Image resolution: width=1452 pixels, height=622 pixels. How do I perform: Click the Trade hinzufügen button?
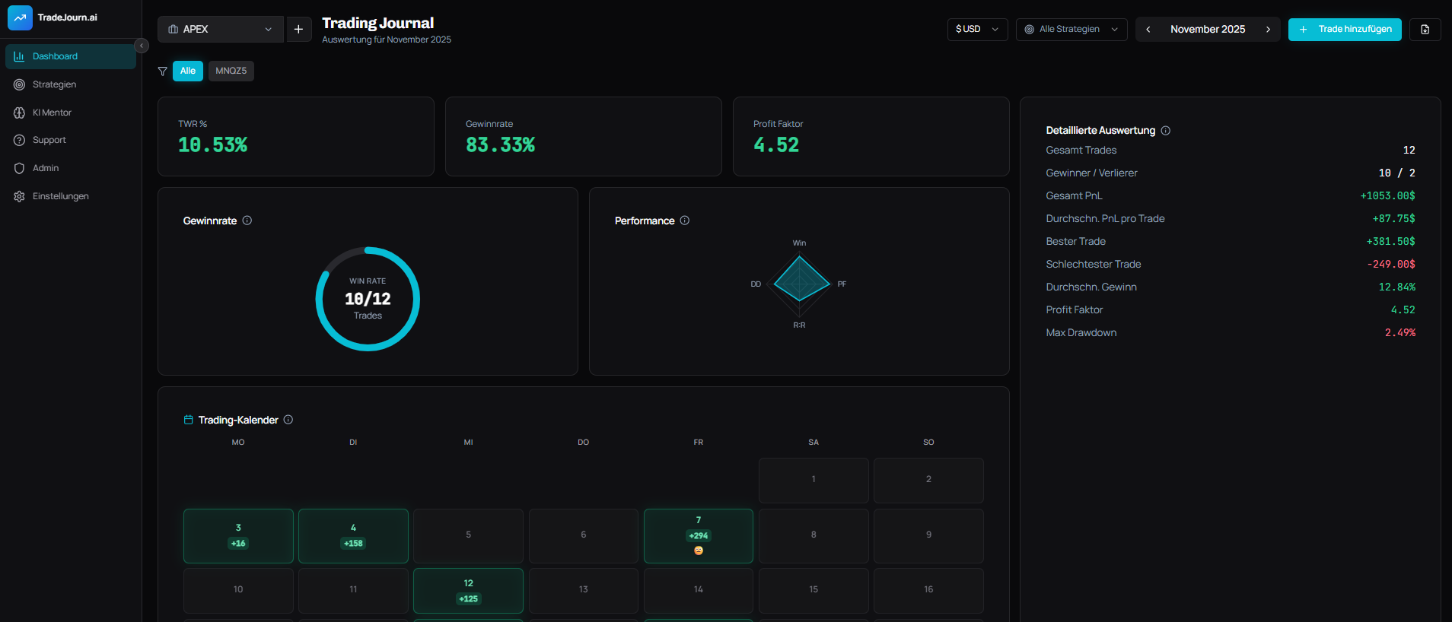(x=1345, y=29)
